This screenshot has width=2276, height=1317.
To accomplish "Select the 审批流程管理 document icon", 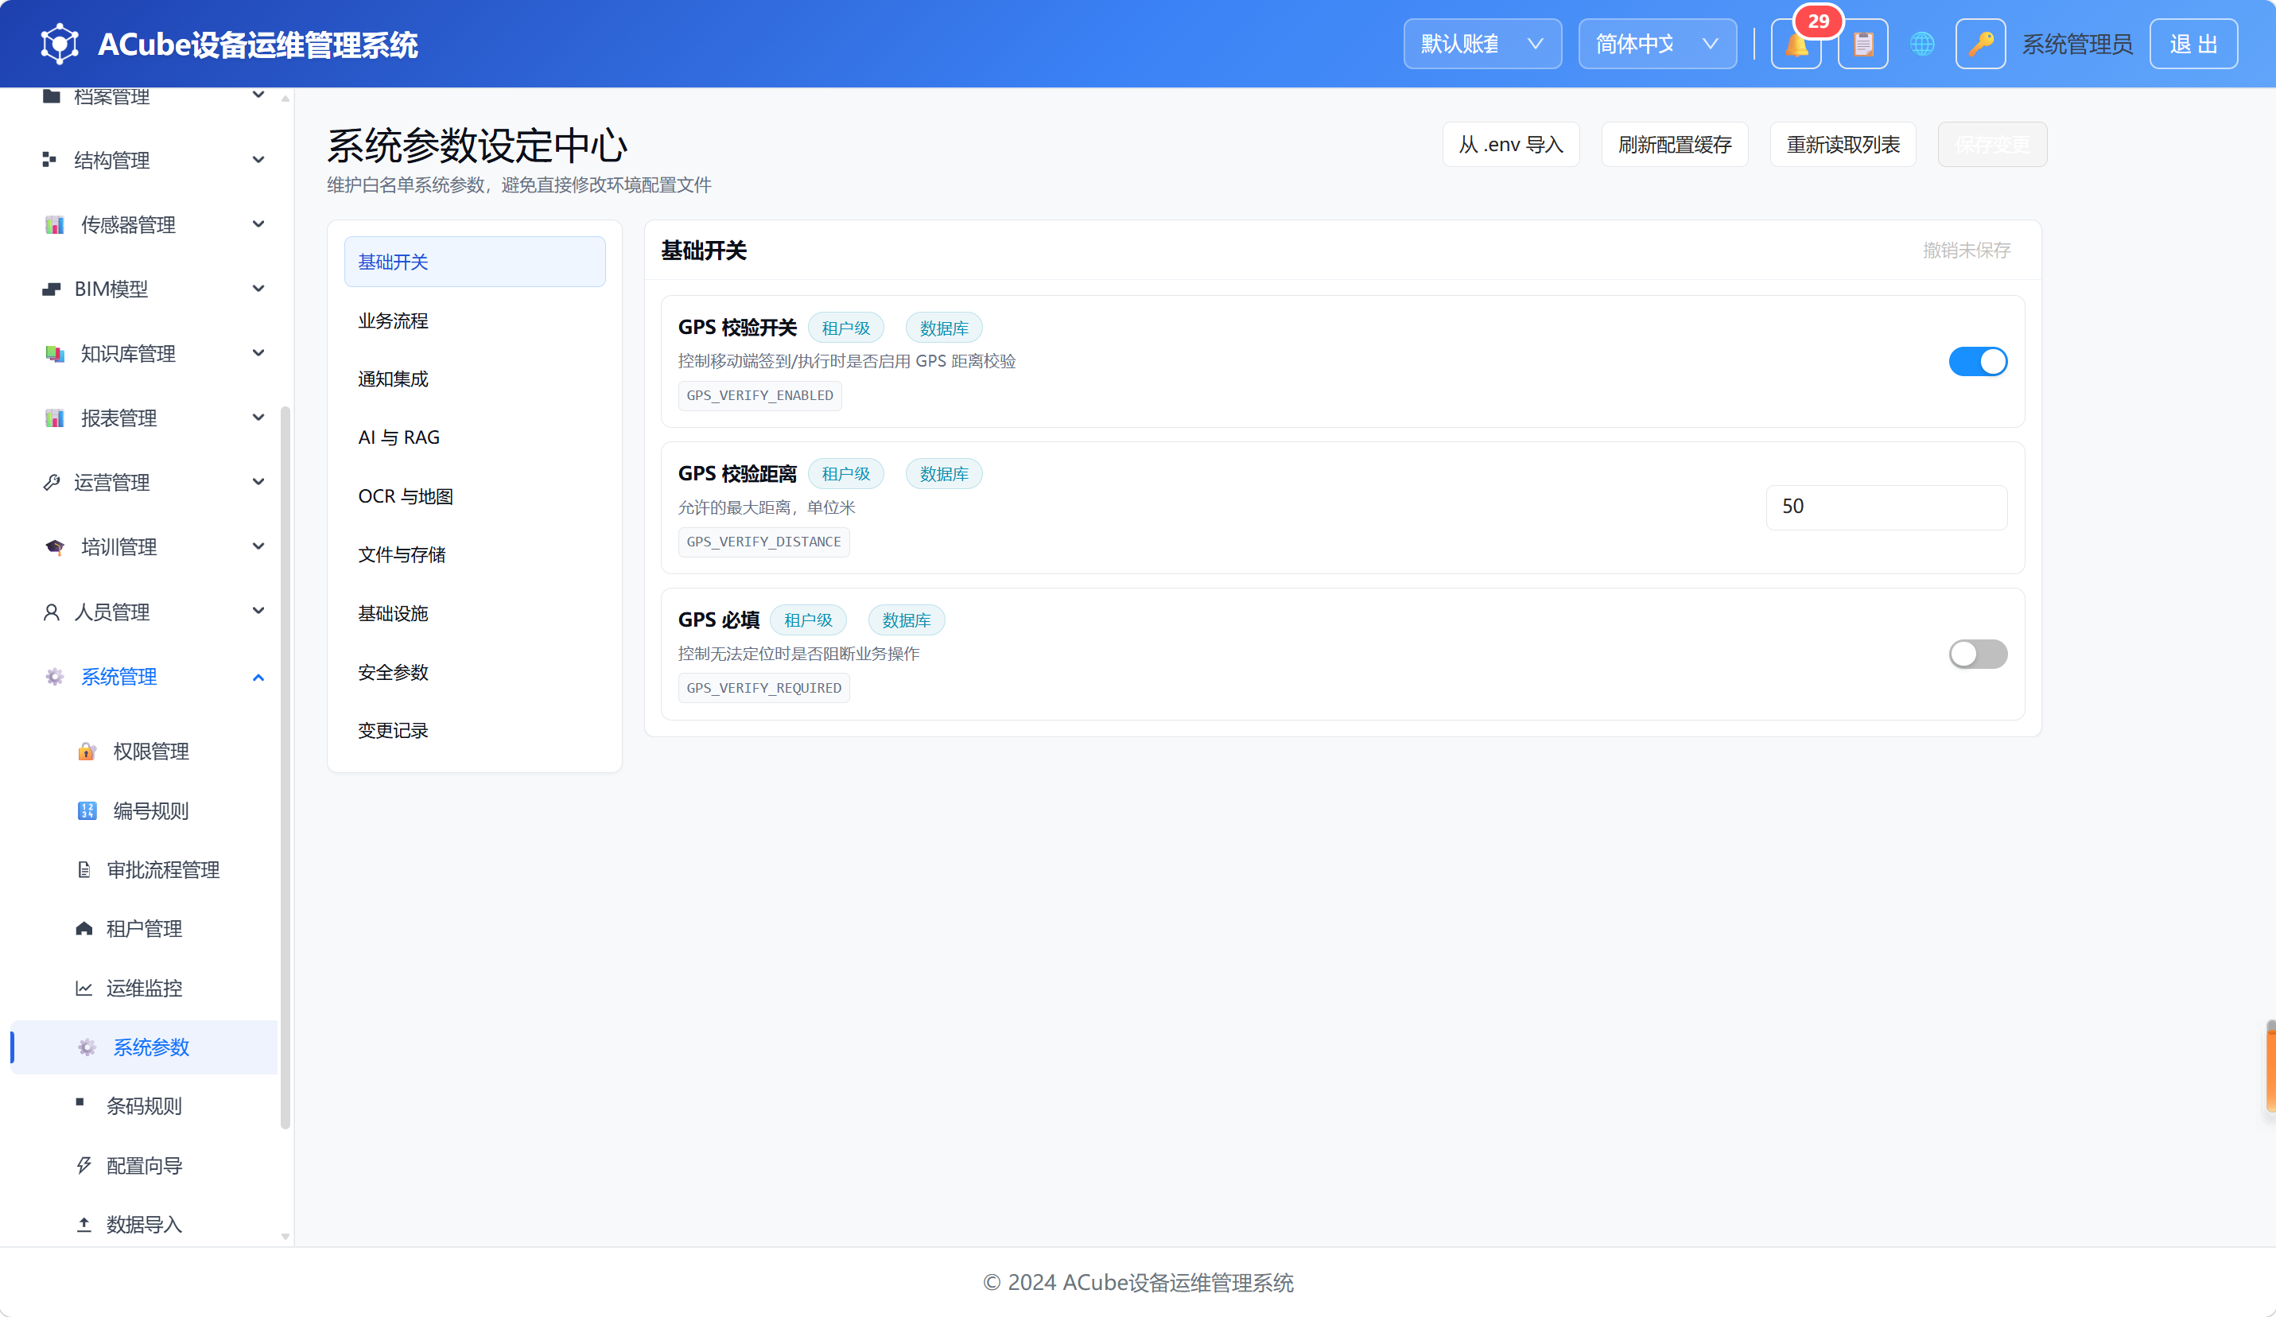I will click(84, 870).
